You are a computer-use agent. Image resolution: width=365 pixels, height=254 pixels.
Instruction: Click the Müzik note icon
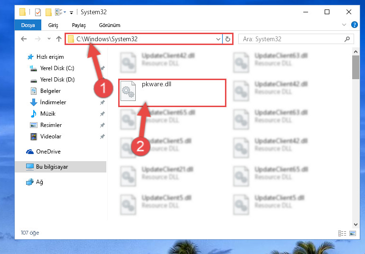click(x=34, y=114)
